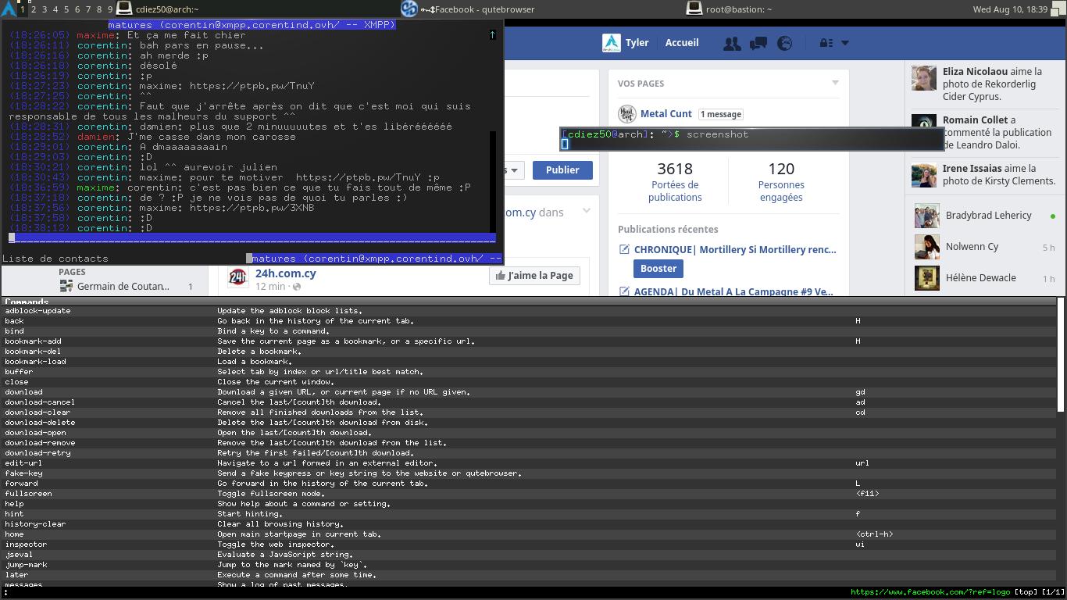Open the 24h.com.cy page name link
This screenshot has width=1067, height=600.
[x=286, y=273]
